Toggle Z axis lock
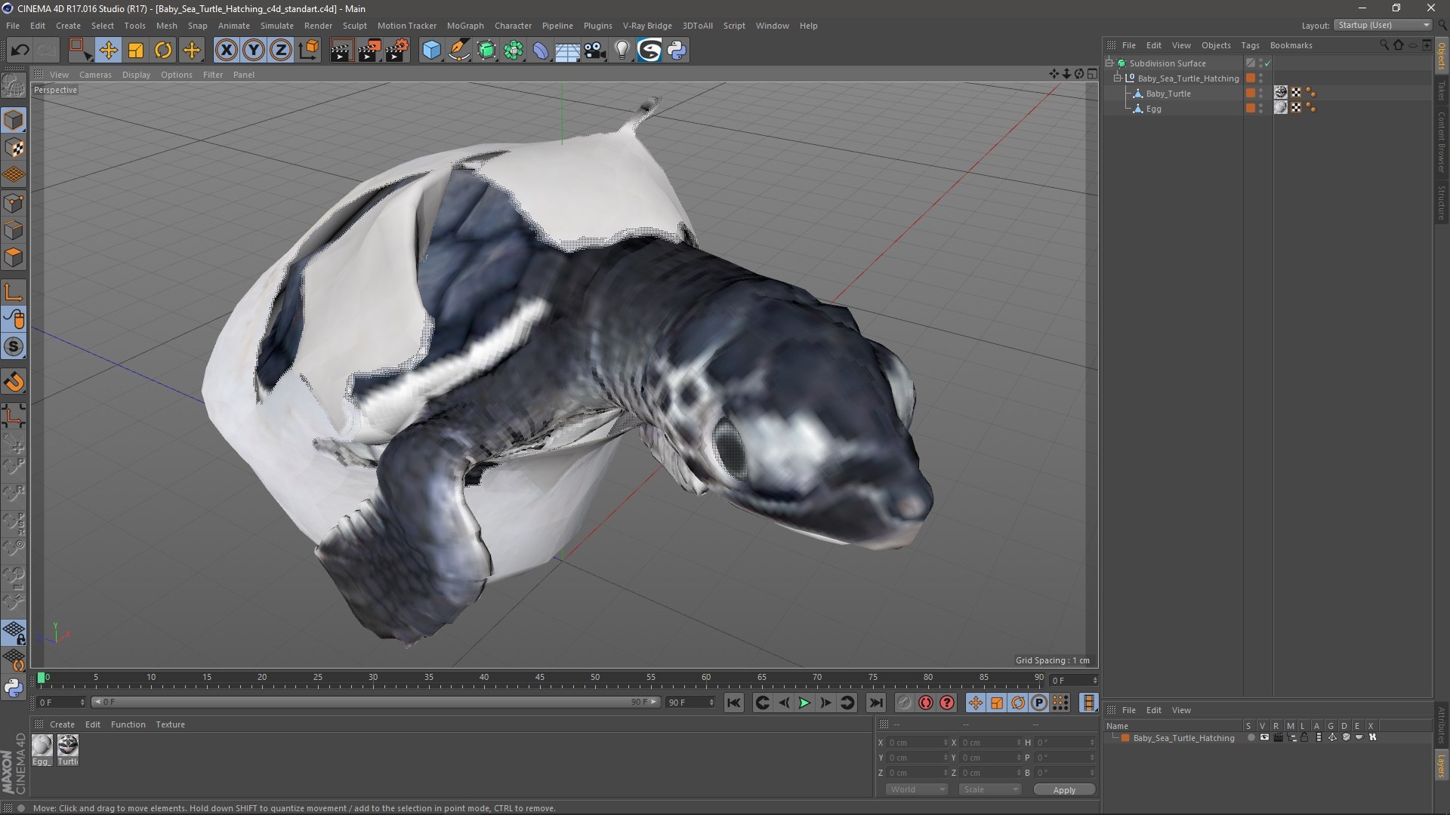The image size is (1450, 815). pos(281,51)
